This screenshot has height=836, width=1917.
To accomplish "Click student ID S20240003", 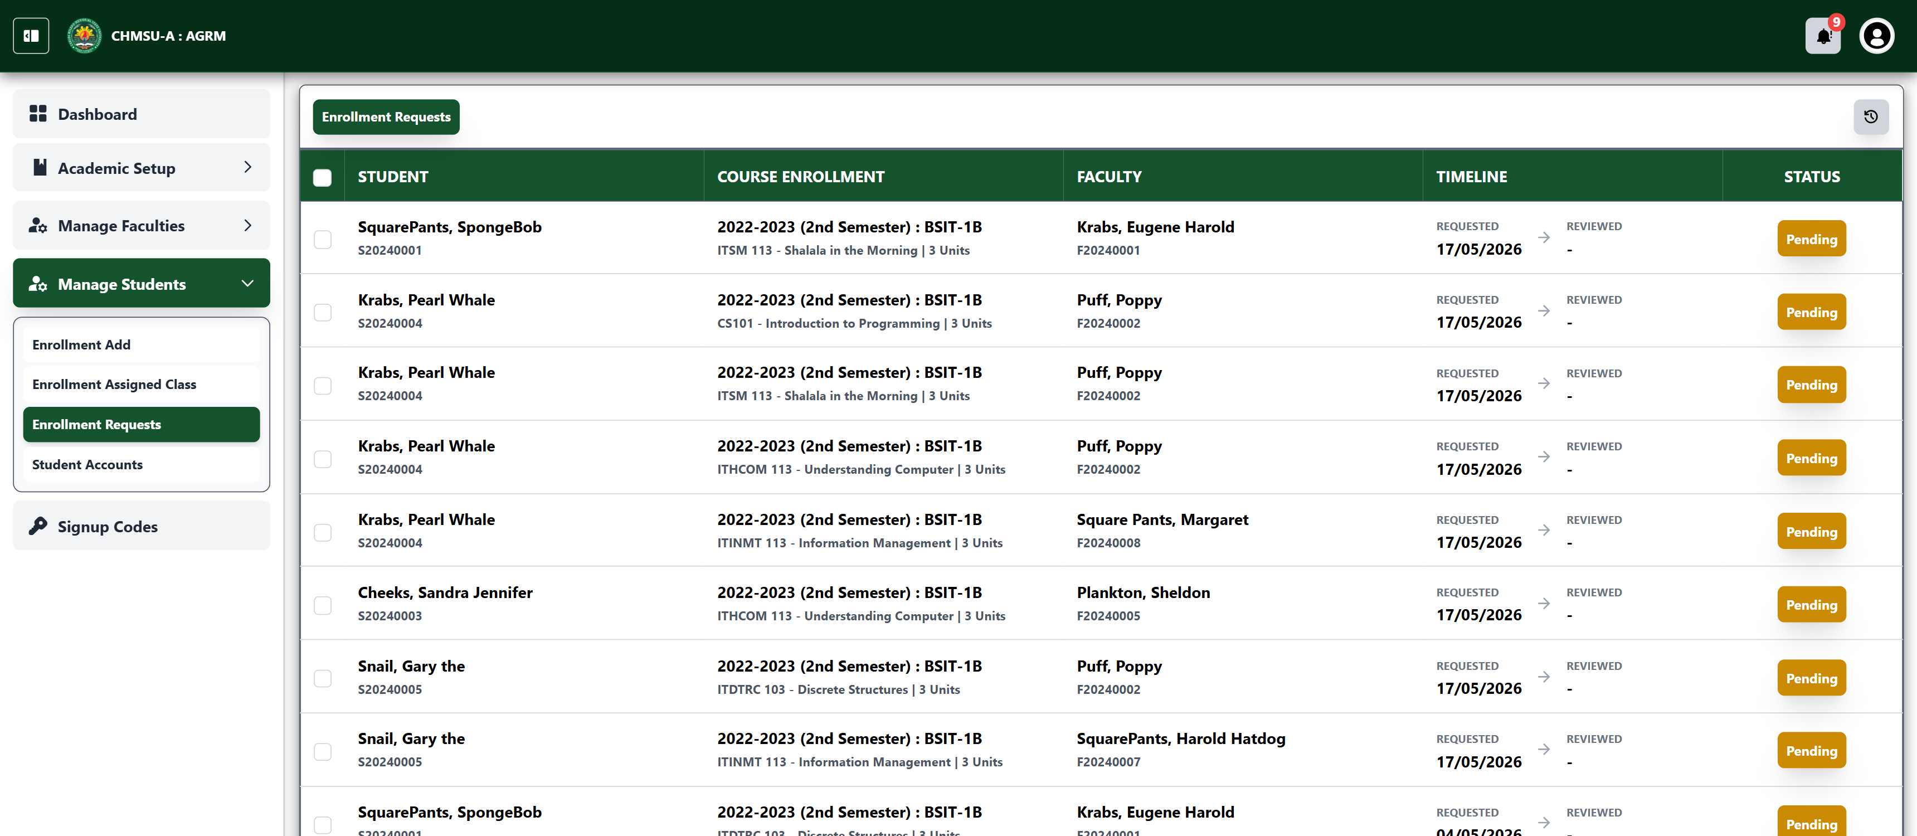I will click(x=390, y=616).
